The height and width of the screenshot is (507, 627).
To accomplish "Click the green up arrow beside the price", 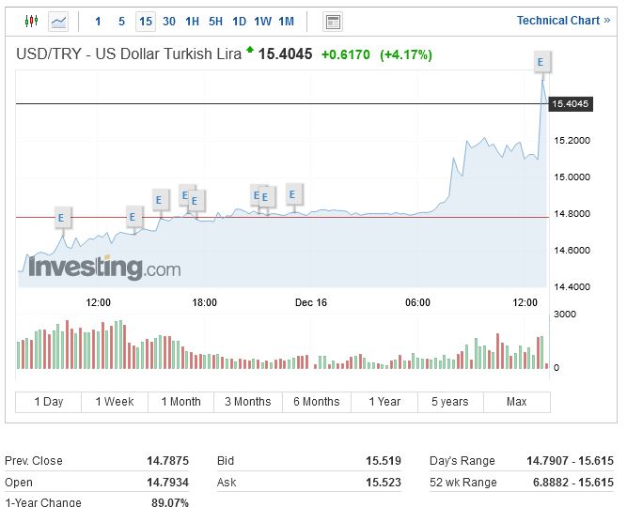I will [250, 50].
